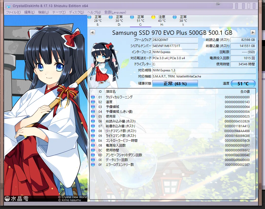Viewport: 265px width, 209px height.
Task: Click status orb of row 0F エラーログエントリー数
Action: pyautogui.click(x=93, y=165)
